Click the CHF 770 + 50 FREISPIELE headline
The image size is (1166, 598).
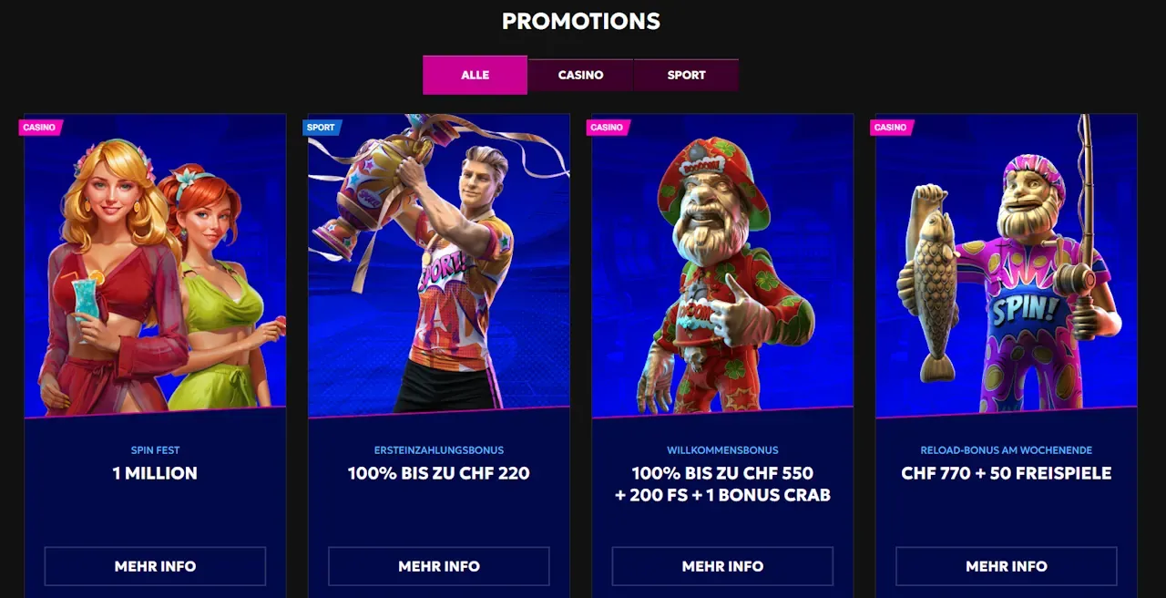1007,473
